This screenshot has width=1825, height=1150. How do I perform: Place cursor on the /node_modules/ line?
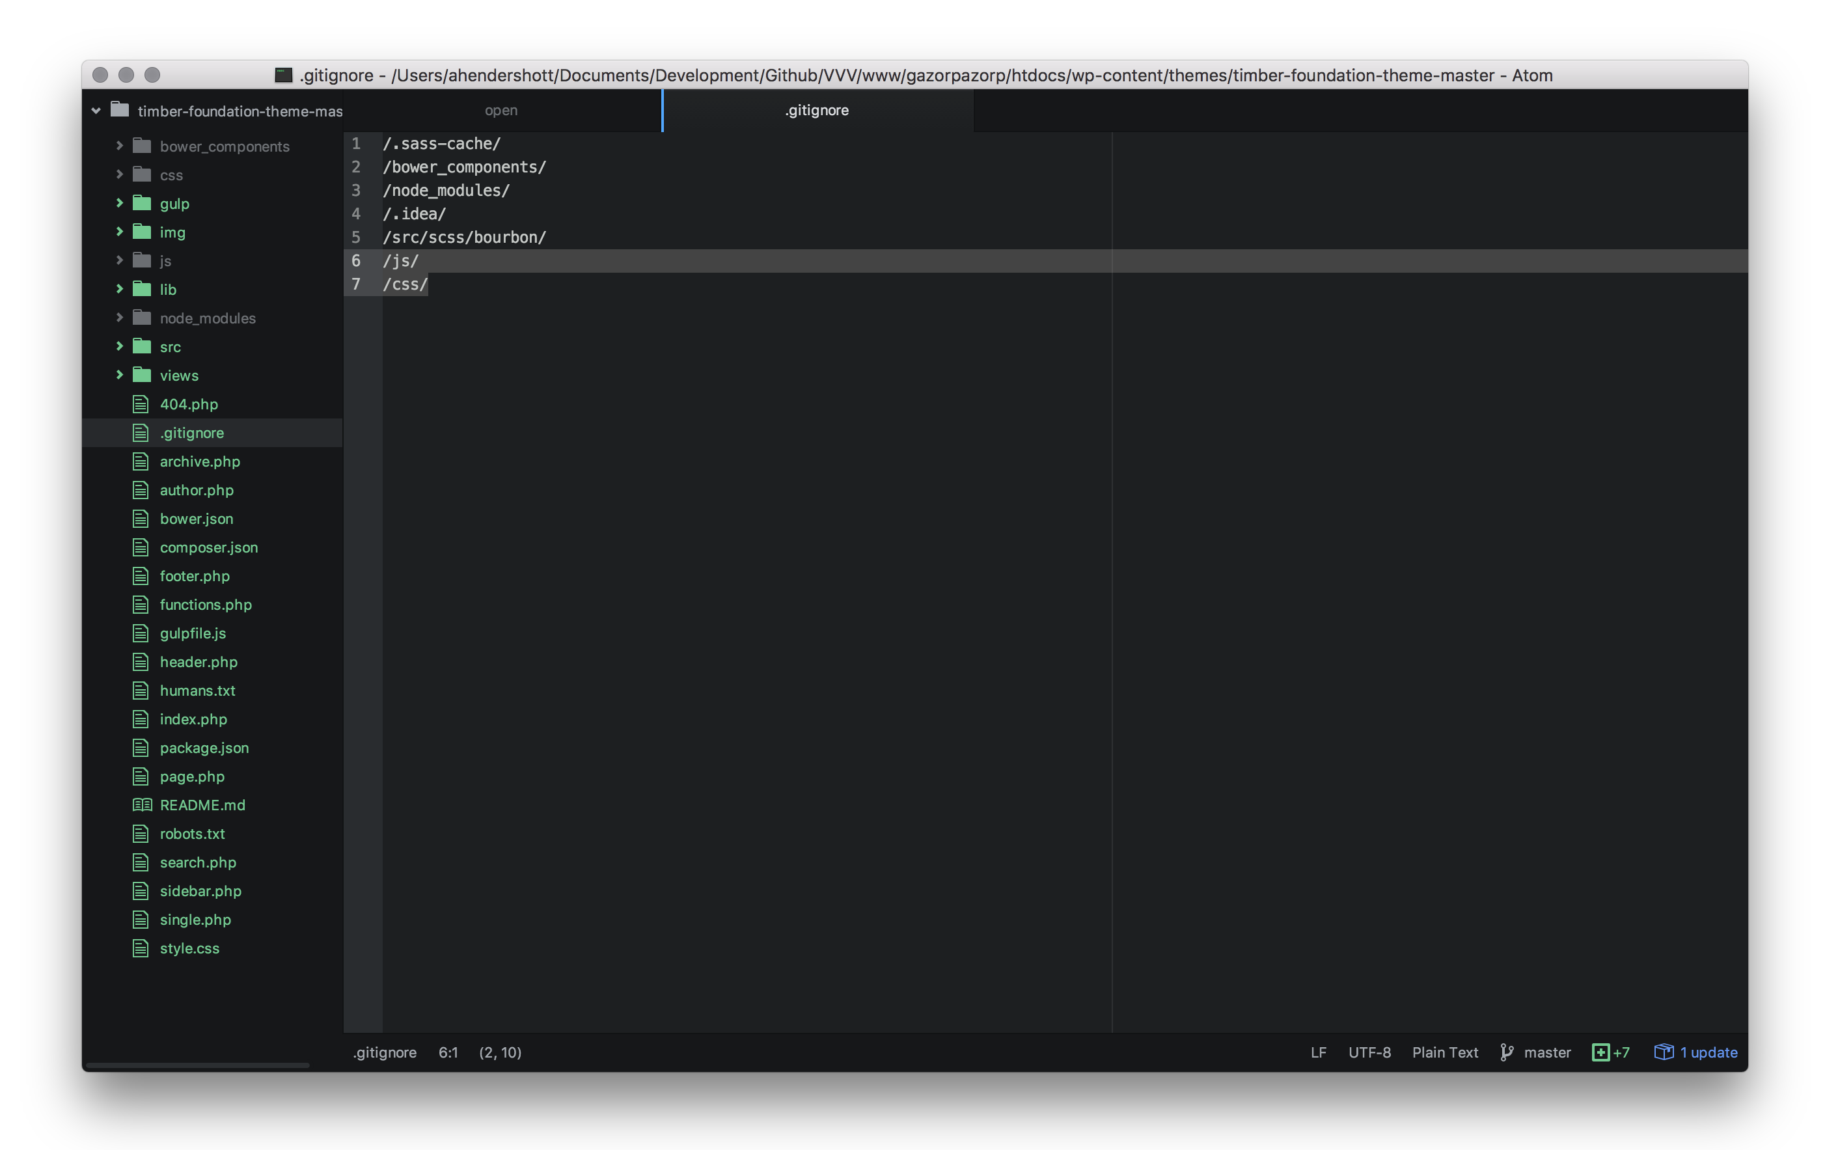pos(446,190)
